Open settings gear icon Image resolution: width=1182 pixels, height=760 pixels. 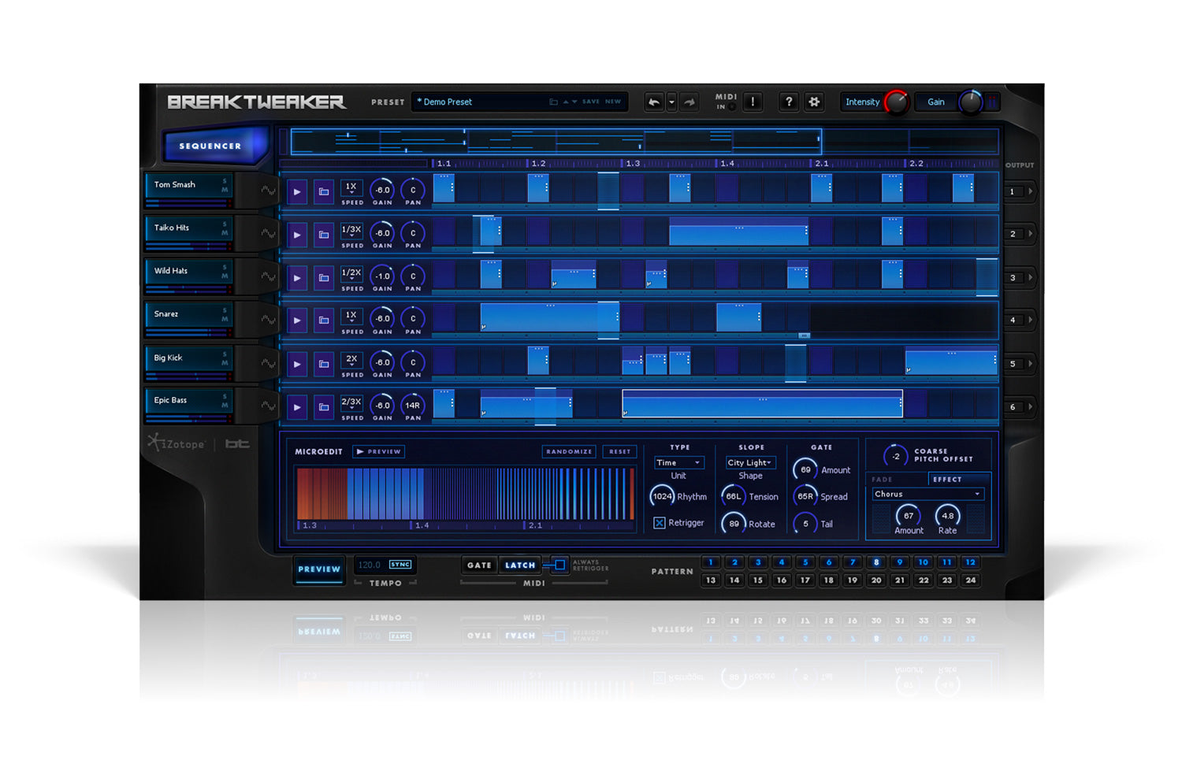tap(814, 102)
